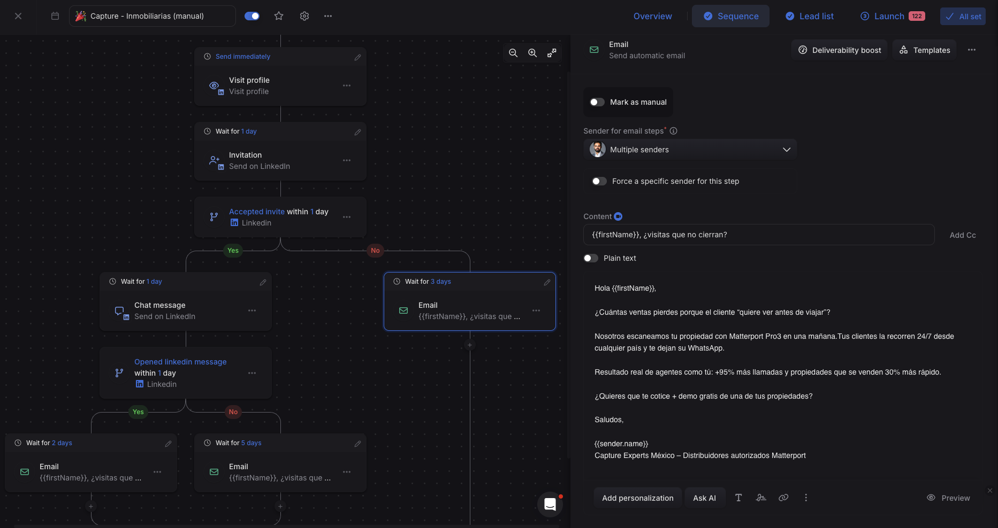Viewport: 998px width, 528px height.
Task: Toggle the campaign active switch in header
Action: point(252,16)
